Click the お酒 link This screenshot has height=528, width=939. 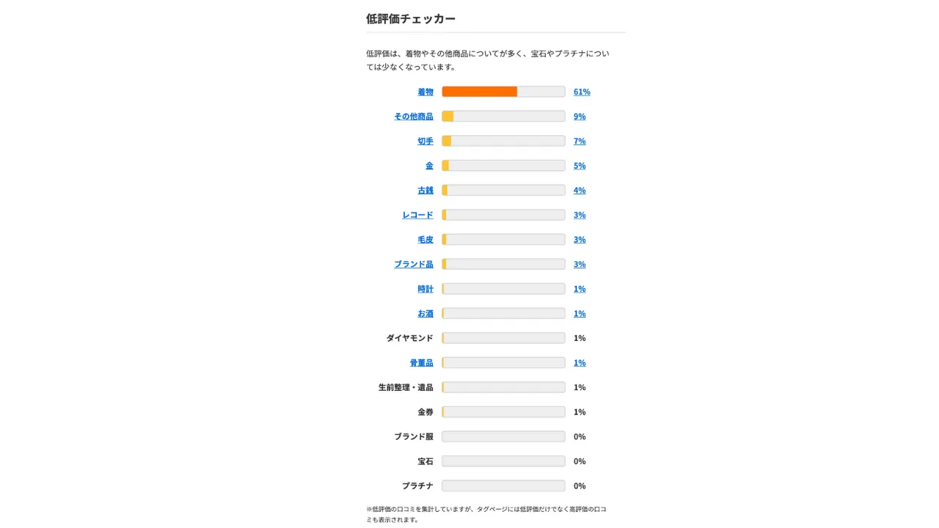click(425, 313)
